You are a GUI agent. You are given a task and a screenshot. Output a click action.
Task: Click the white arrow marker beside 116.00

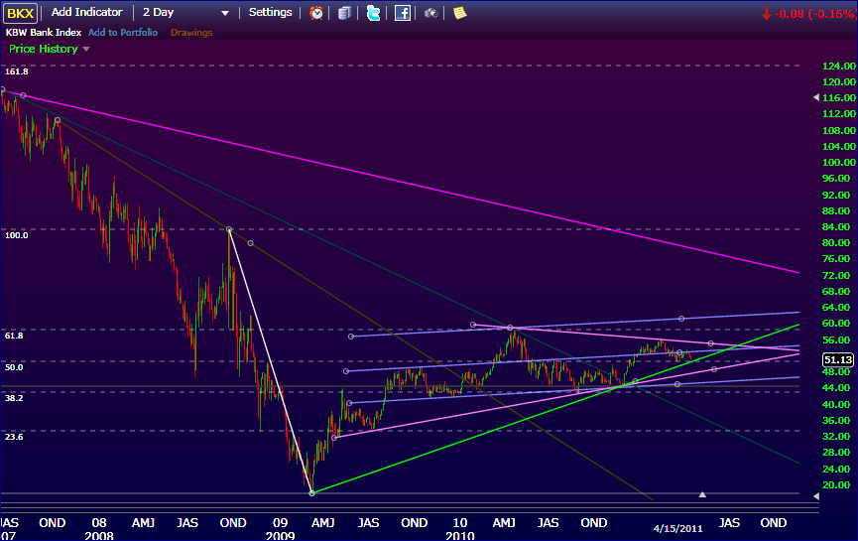tap(816, 97)
